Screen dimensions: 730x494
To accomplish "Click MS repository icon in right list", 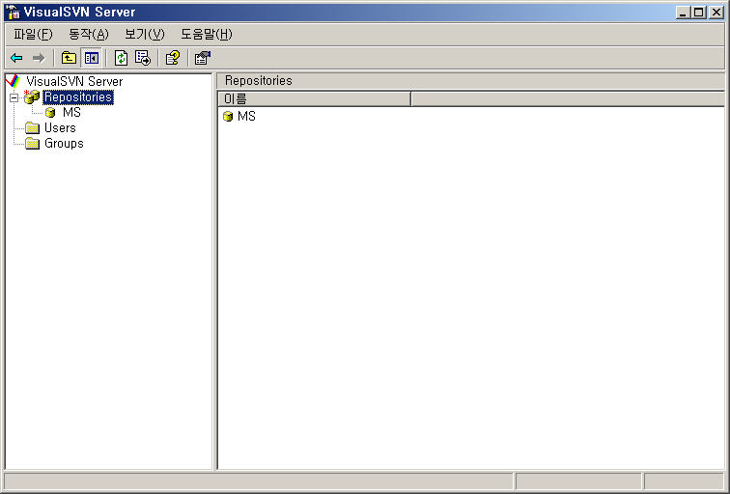I will coord(228,117).
